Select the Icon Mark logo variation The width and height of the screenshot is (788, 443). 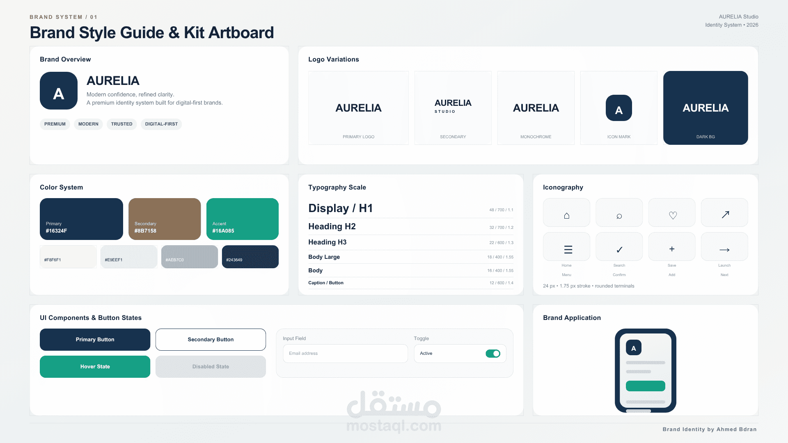coord(618,108)
